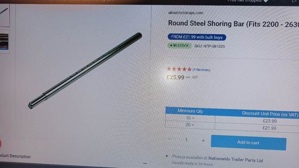
Task: Open the 4 Reviews link
Action: pyautogui.click(x=201, y=70)
